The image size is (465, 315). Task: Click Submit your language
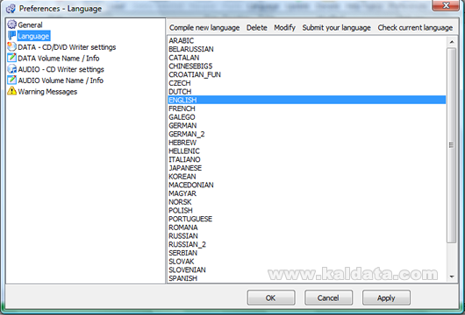(336, 28)
